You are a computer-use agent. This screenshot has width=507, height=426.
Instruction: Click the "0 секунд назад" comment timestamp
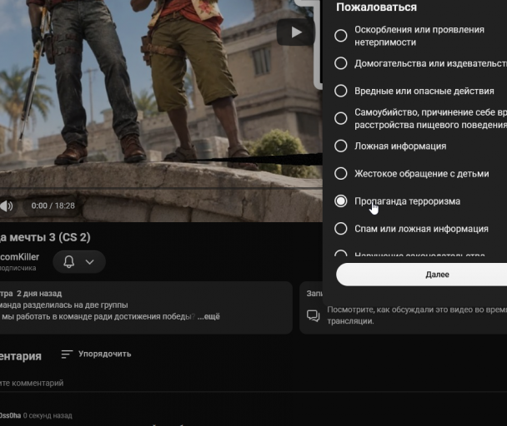(48, 415)
